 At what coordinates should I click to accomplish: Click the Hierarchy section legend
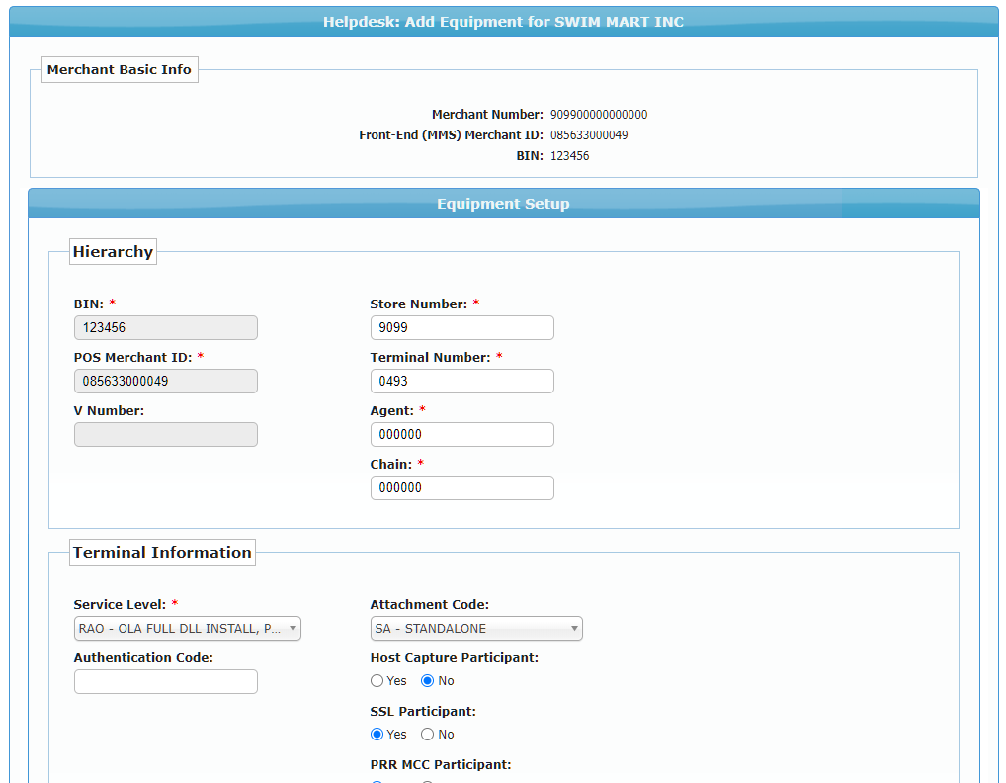coord(113,251)
